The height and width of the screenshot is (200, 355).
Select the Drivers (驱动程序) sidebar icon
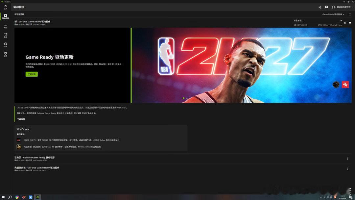(6, 16)
